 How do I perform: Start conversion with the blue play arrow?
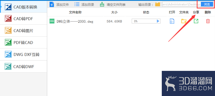[x=158, y=21]
